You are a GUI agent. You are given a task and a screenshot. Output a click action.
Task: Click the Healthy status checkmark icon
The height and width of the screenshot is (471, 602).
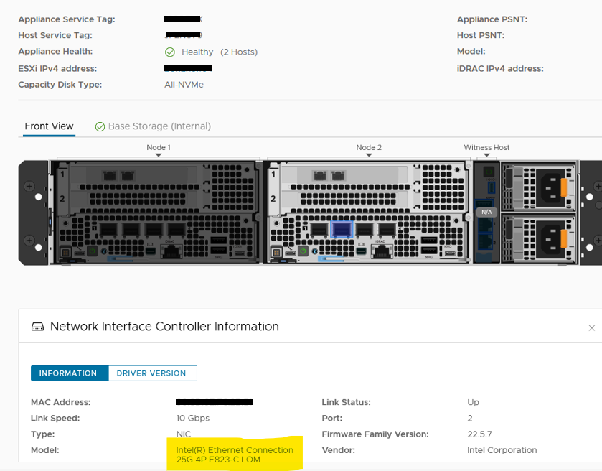170,52
